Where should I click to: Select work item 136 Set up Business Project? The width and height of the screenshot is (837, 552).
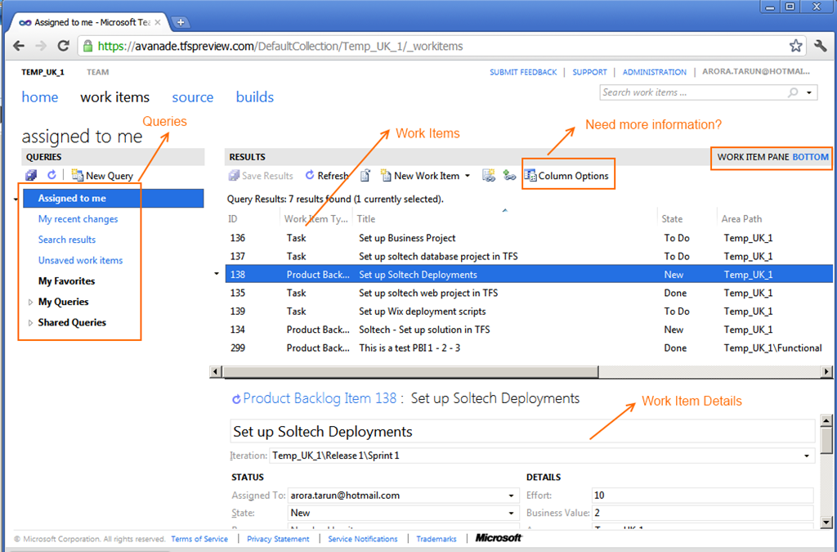tap(529, 238)
